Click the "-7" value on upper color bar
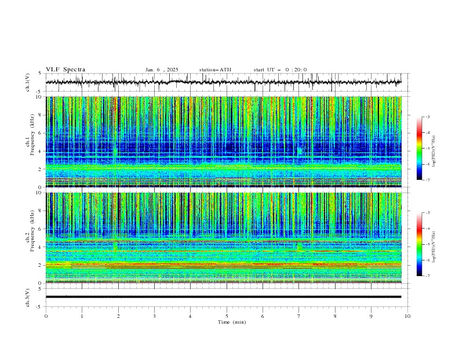 click(x=427, y=180)
